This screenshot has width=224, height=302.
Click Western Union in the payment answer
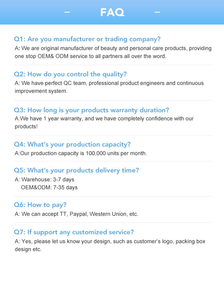(108, 214)
